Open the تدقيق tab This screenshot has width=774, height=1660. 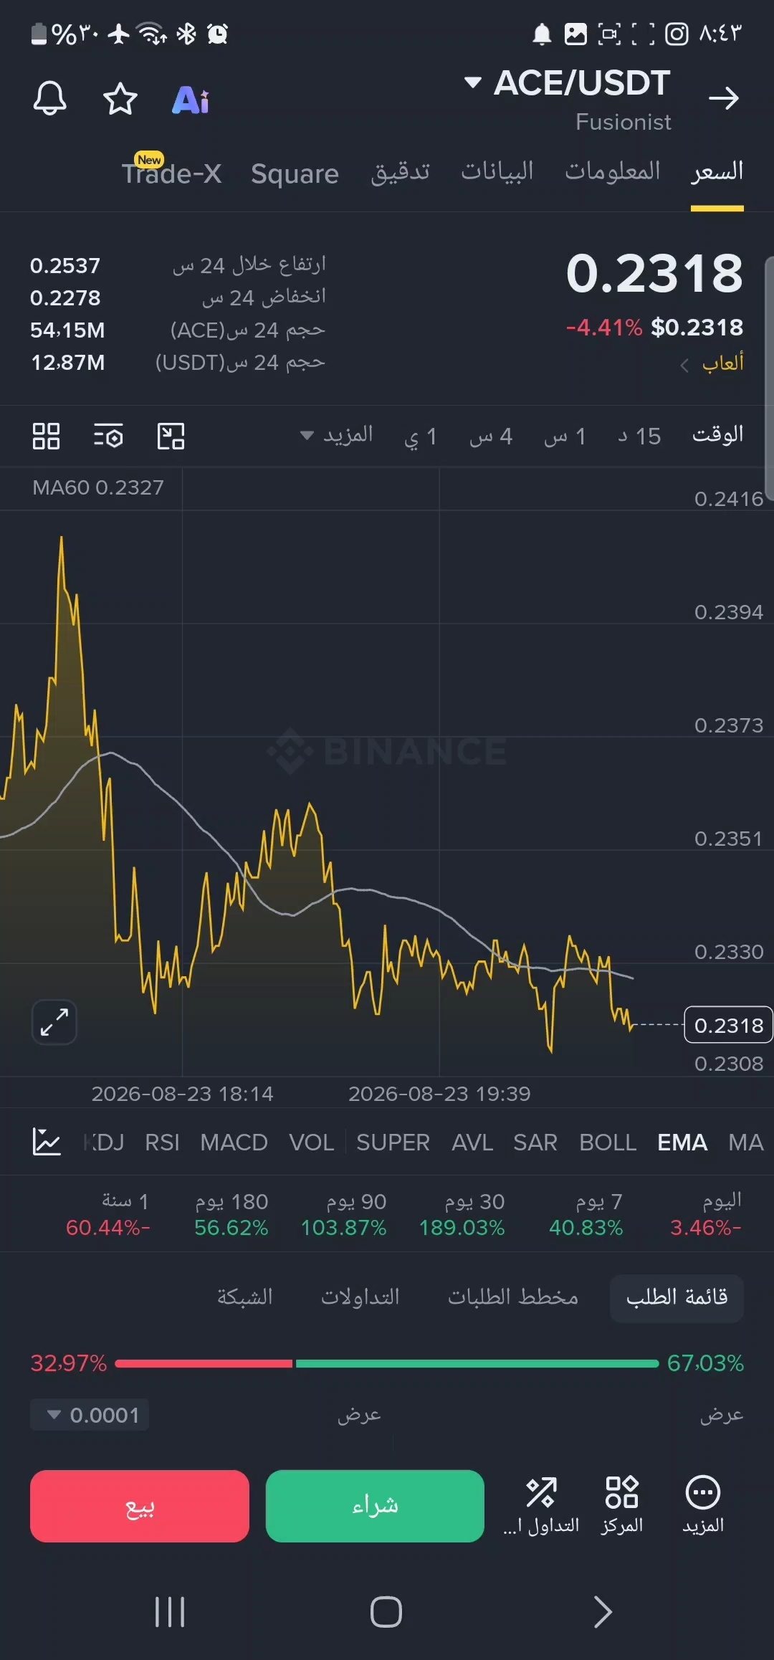[400, 172]
